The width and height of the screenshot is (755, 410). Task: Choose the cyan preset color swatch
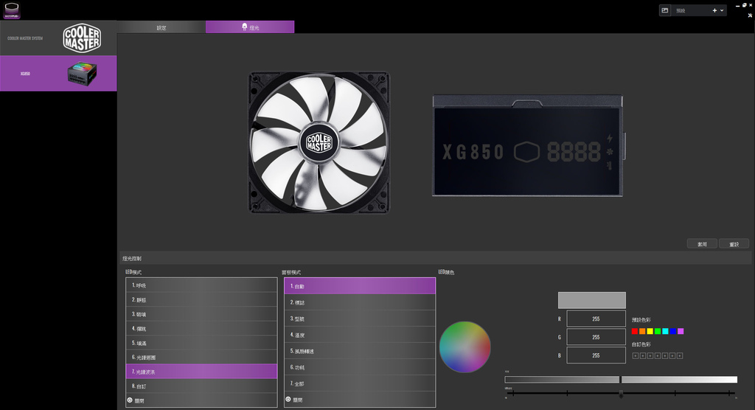click(x=666, y=332)
